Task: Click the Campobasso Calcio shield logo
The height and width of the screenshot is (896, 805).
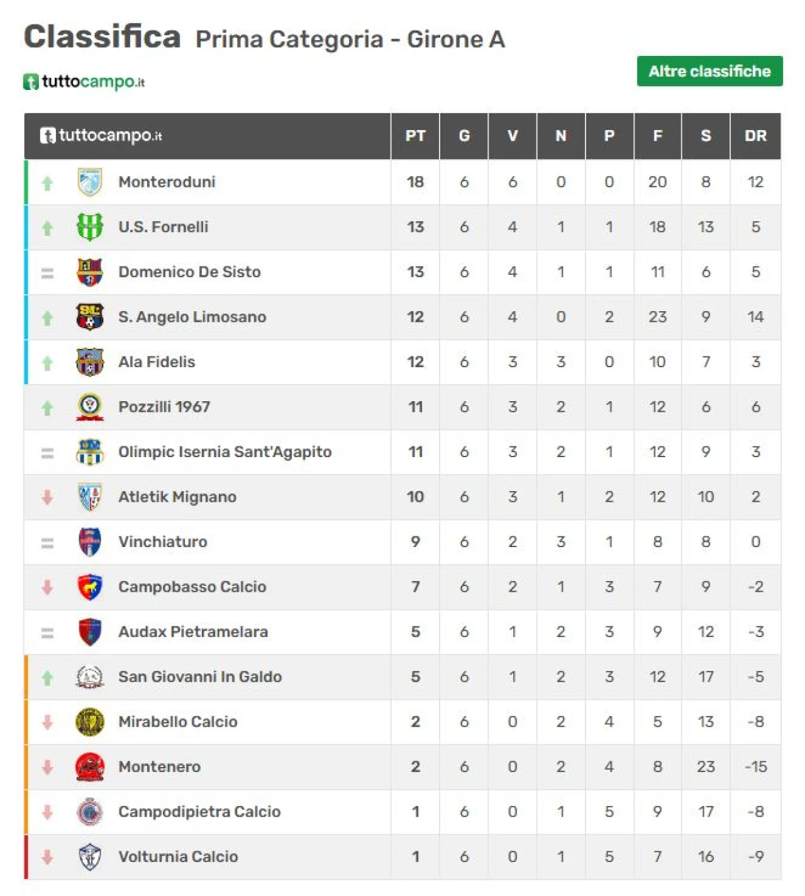Action: point(90,587)
